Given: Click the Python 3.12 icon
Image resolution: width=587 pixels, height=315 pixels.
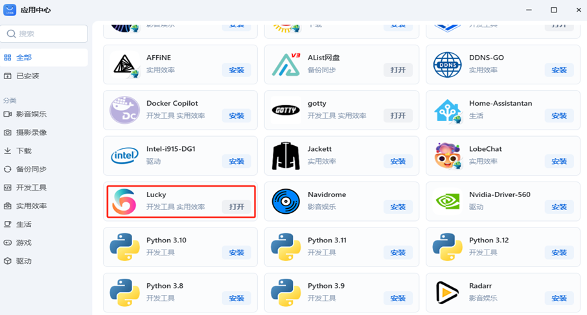Looking at the screenshot, I should point(447,247).
